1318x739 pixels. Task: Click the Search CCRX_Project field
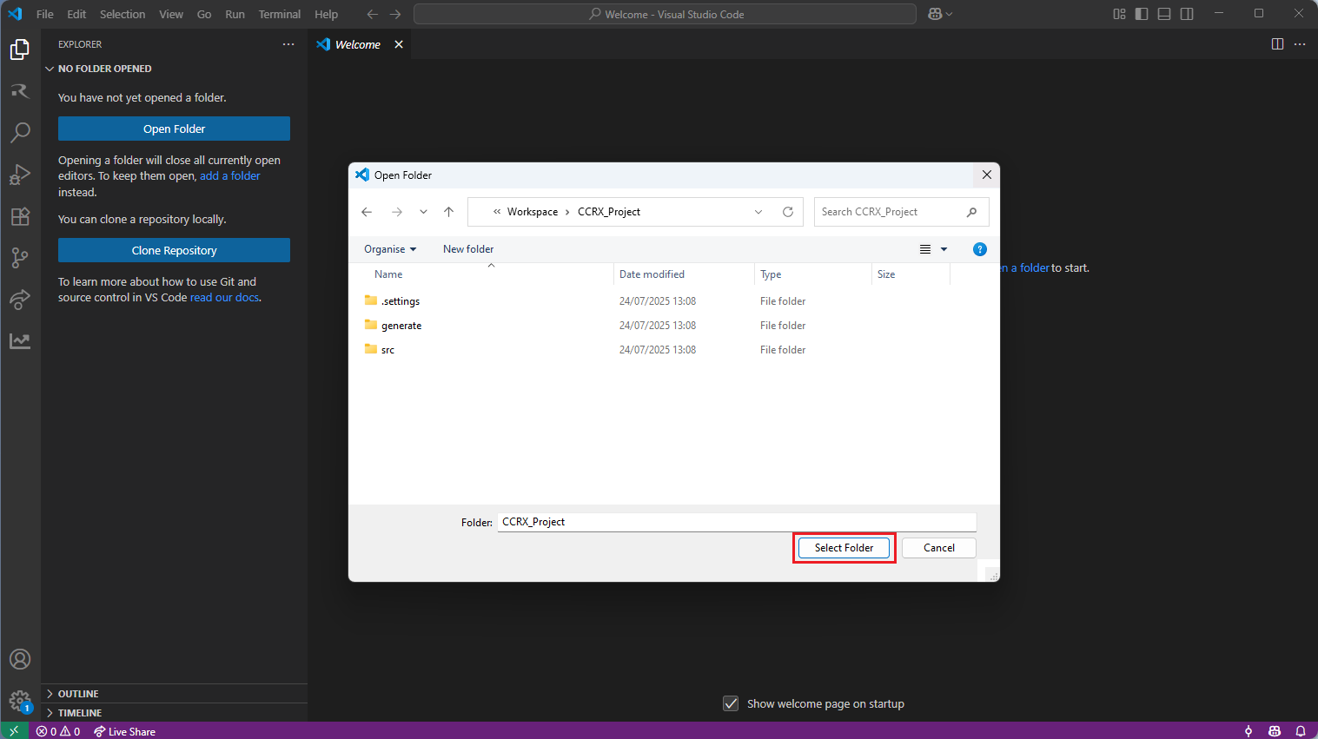point(891,212)
